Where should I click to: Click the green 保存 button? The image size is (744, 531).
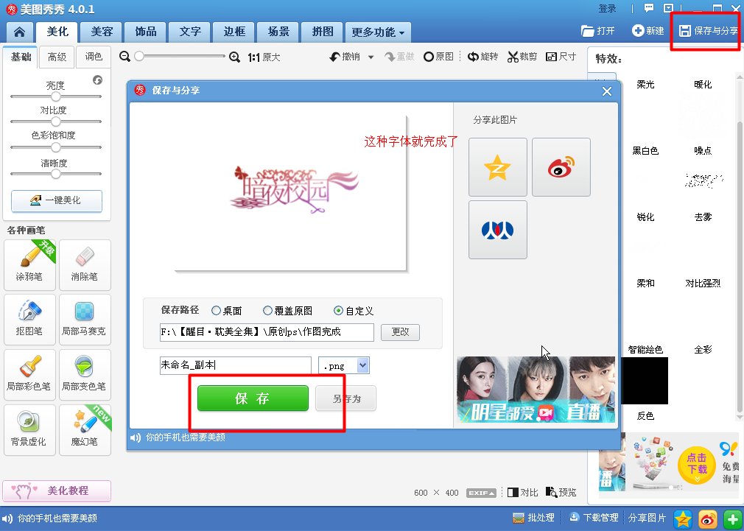(252, 398)
